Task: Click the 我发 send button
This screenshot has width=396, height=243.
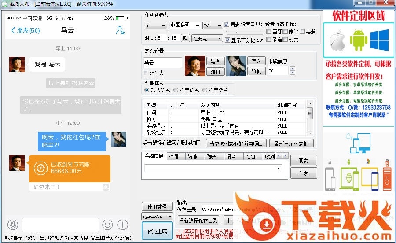Action: (304, 160)
